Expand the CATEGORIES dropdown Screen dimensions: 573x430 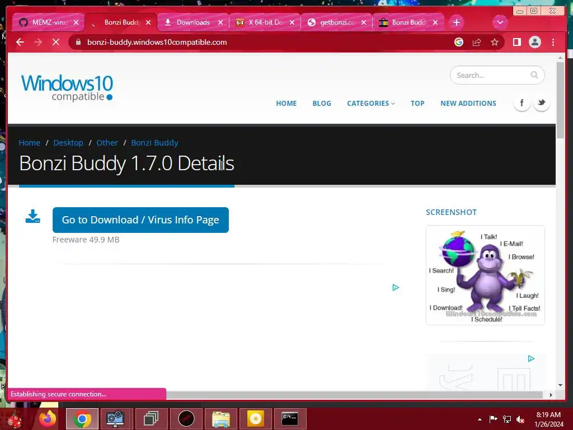[371, 104]
